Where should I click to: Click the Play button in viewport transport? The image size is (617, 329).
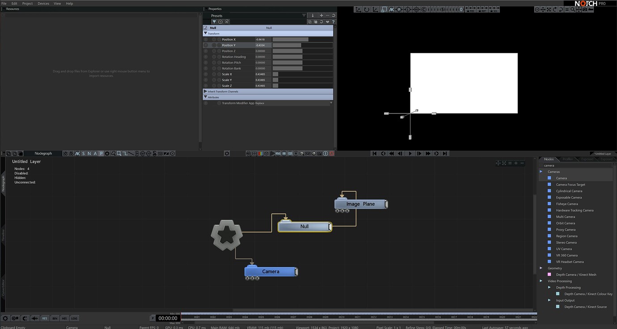click(x=410, y=153)
